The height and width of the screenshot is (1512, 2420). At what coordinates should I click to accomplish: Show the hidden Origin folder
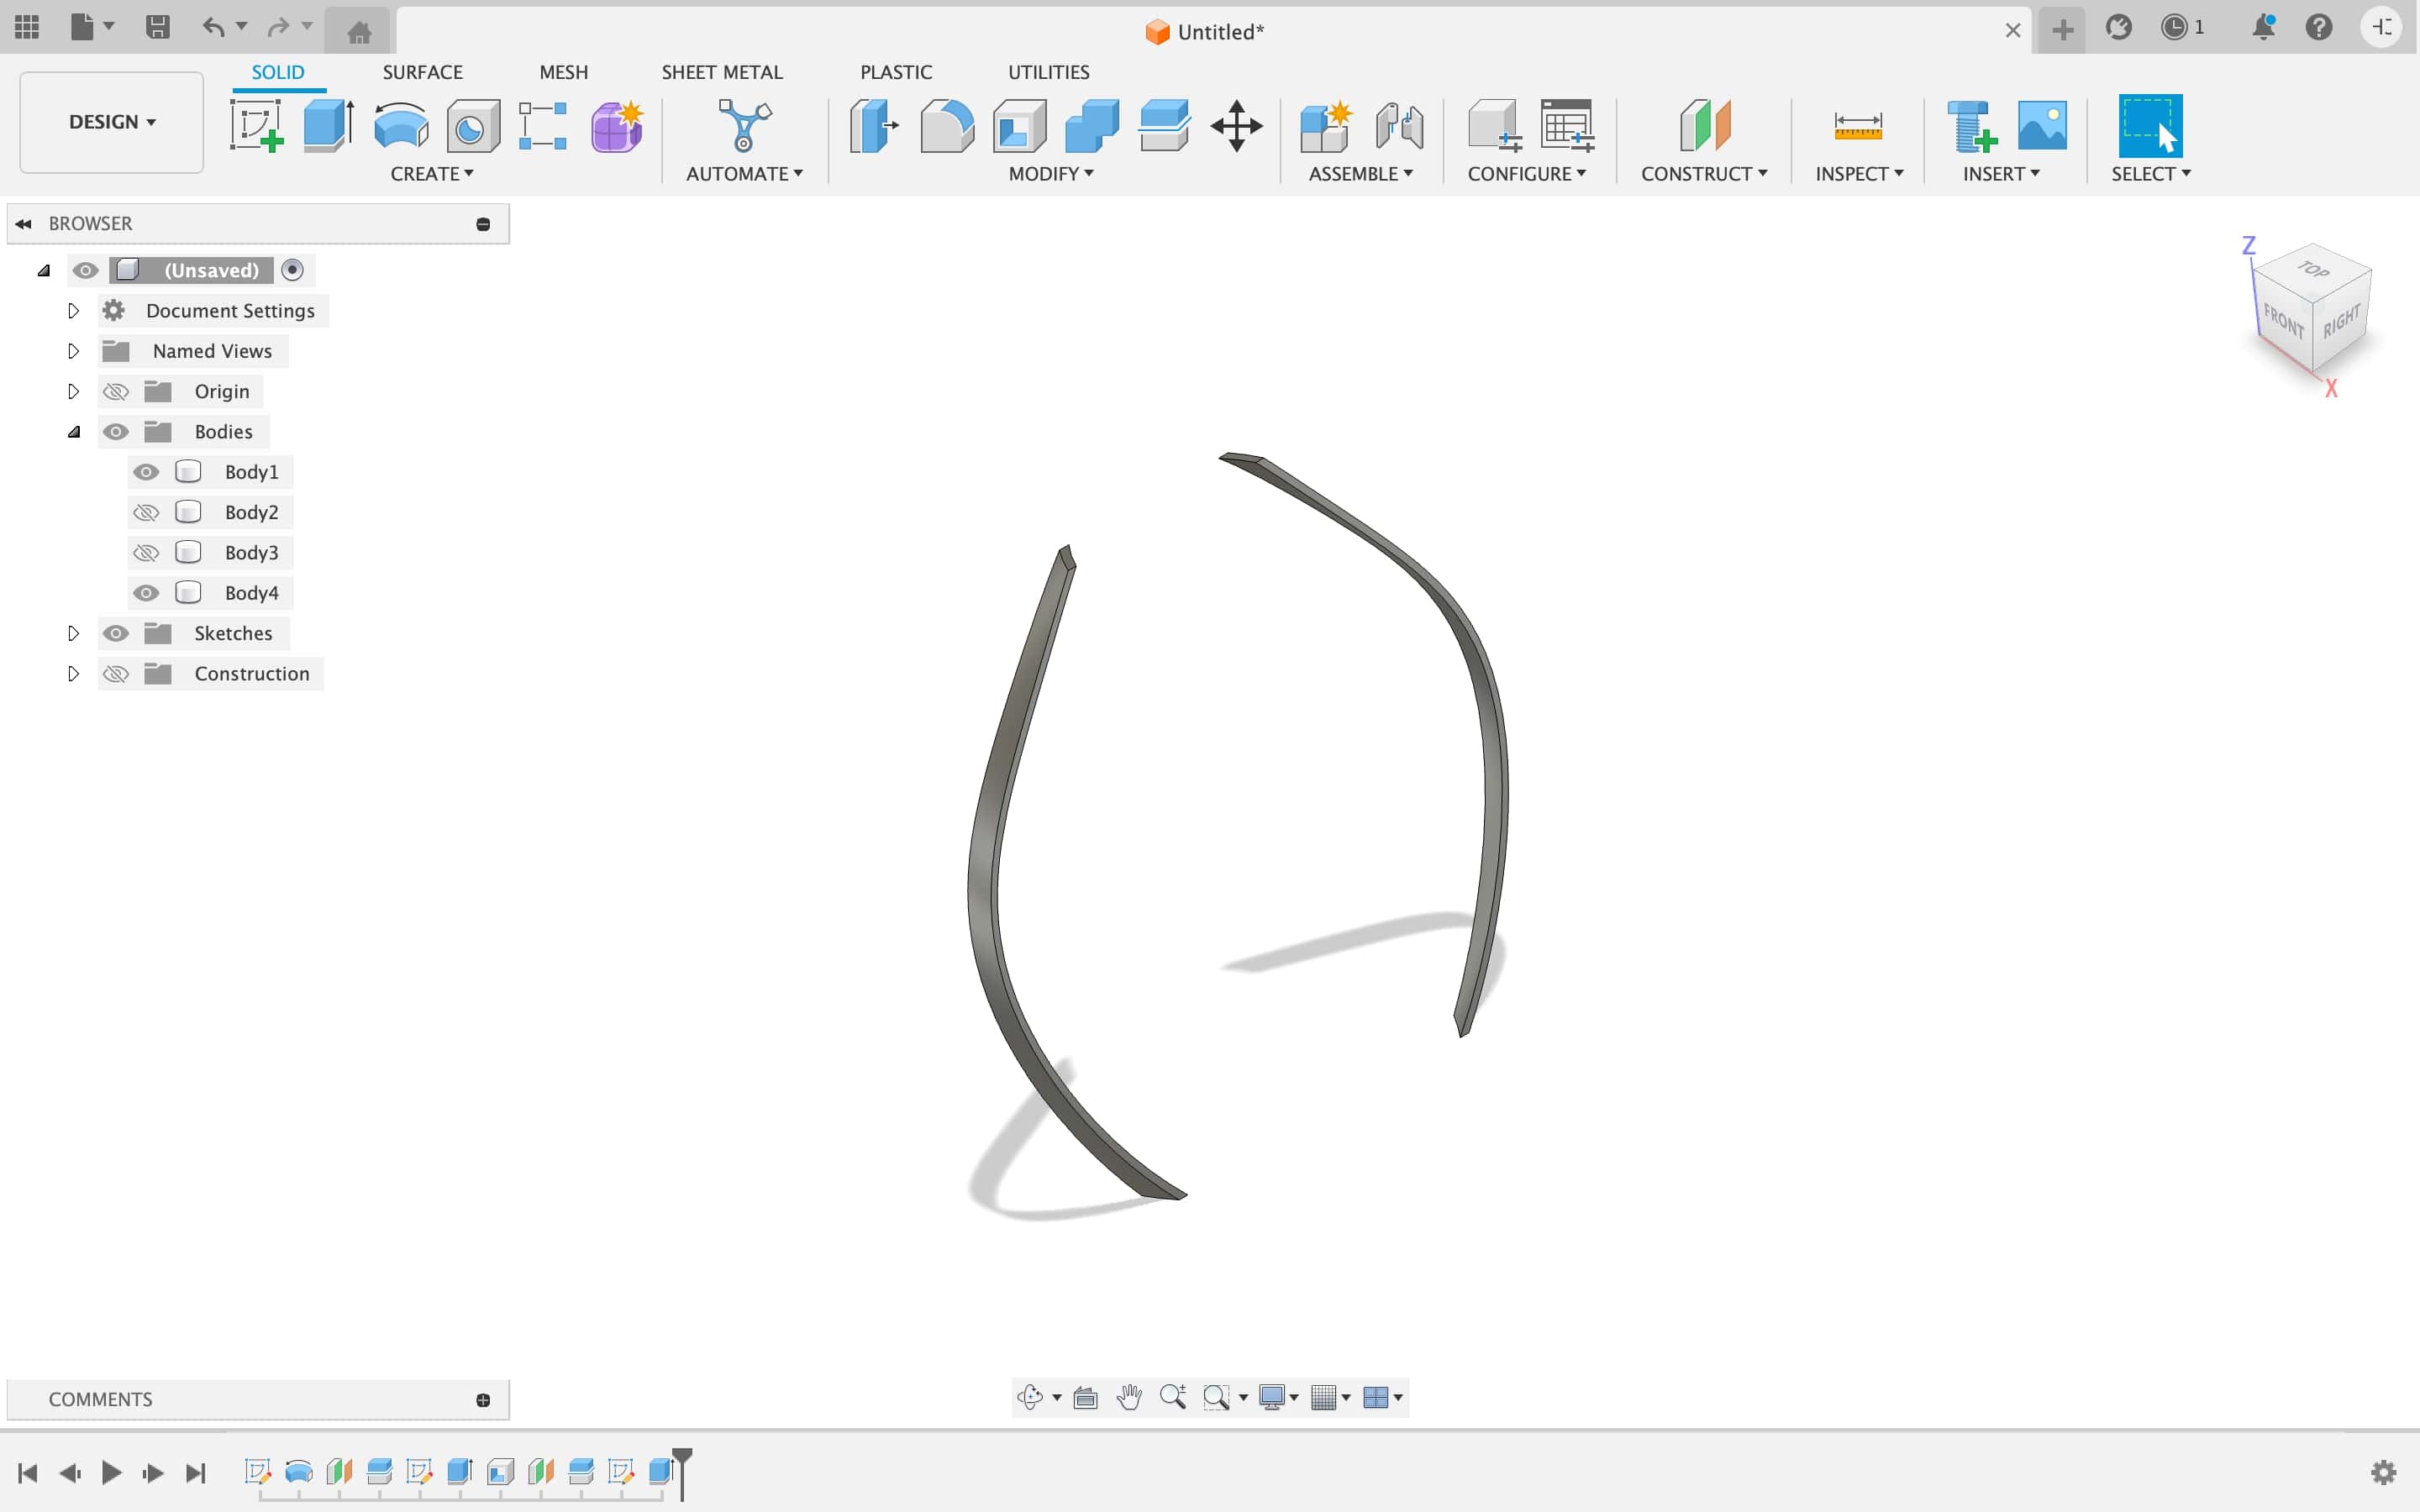pyautogui.click(x=116, y=391)
